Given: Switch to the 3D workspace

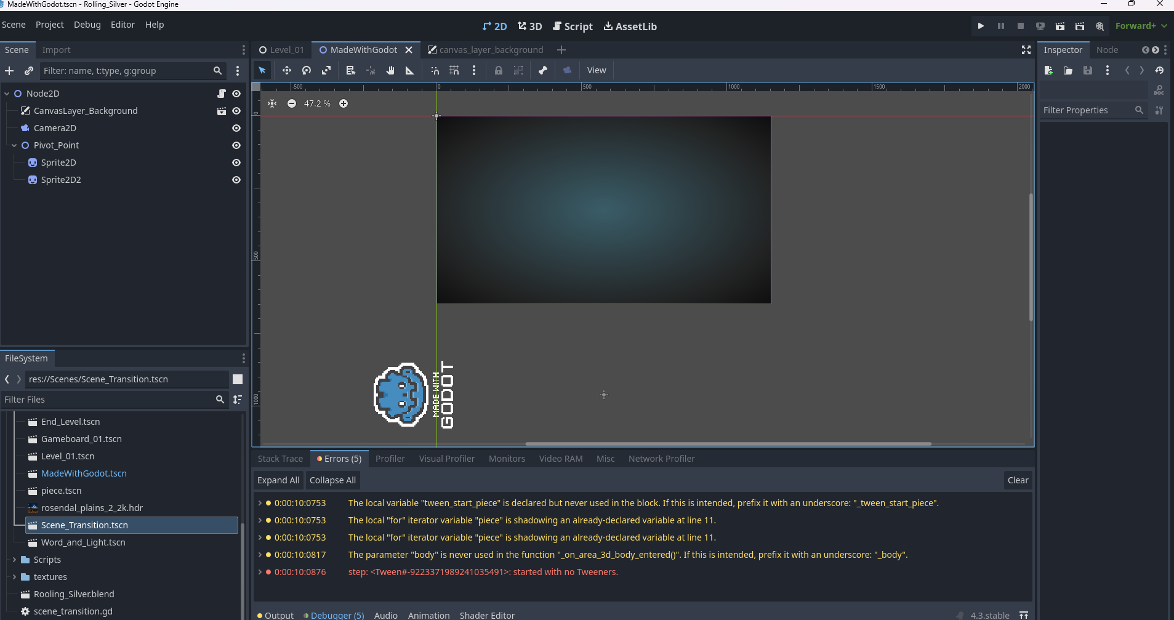Looking at the screenshot, I should [x=529, y=26].
